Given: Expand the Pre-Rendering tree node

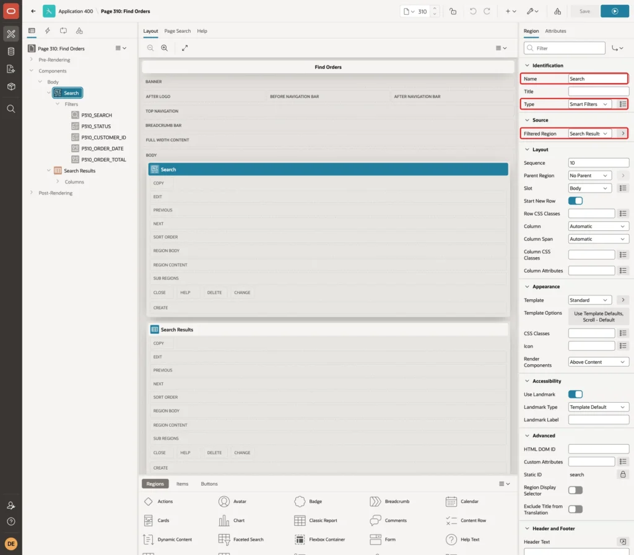Looking at the screenshot, I should 31,59.
